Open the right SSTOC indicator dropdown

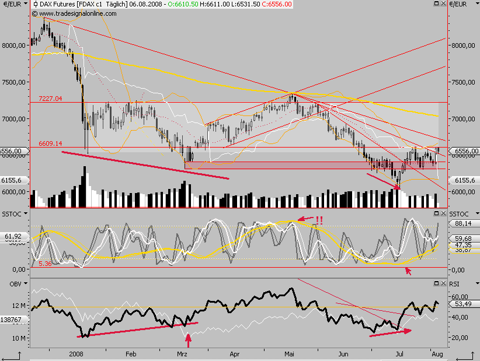(x=477, y=213)
